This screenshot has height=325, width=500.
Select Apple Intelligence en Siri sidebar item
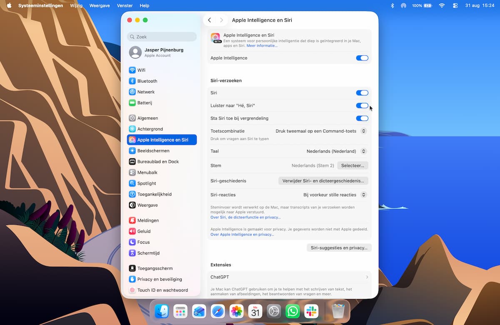click(x=162, y=140)
